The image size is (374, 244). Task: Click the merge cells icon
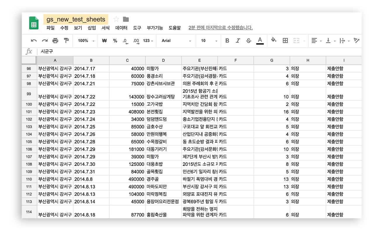click(x=296, y=41)
